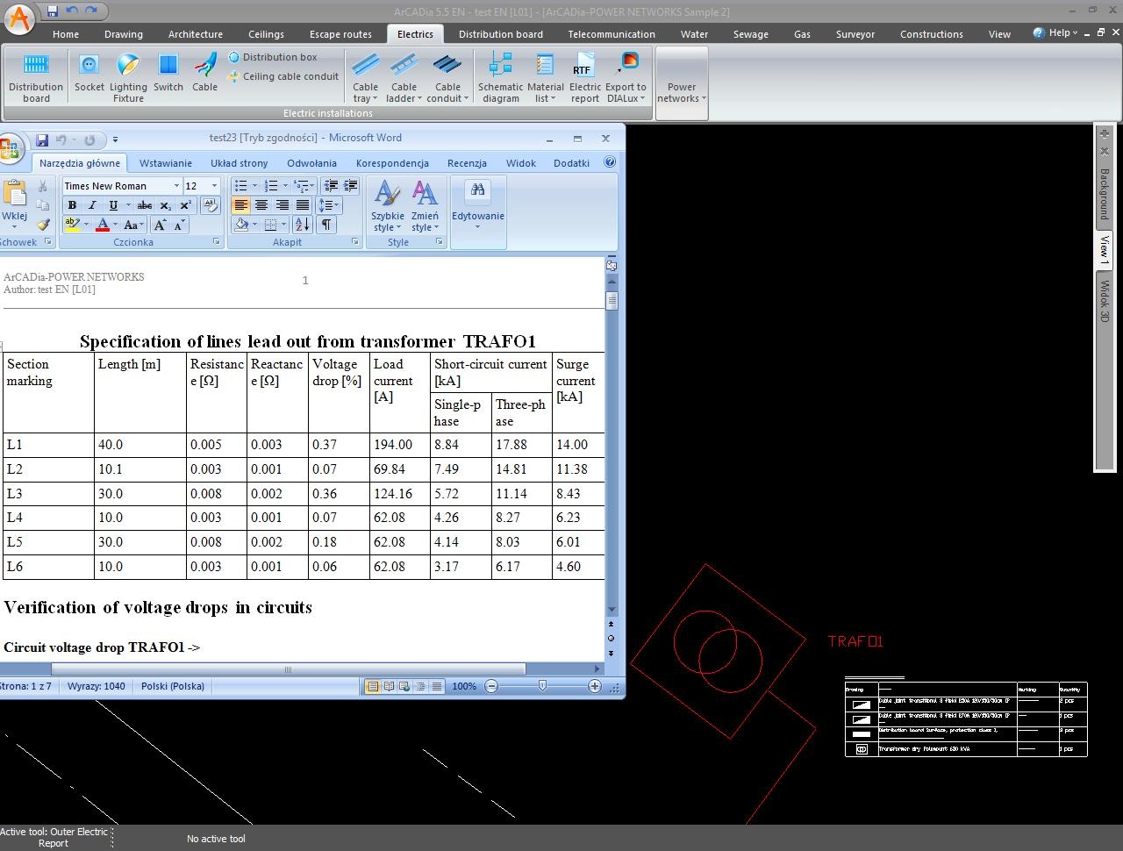The image size is (1123, 851).
Task: Toggle Italic formatting in Word
Action: pos(92,205)
